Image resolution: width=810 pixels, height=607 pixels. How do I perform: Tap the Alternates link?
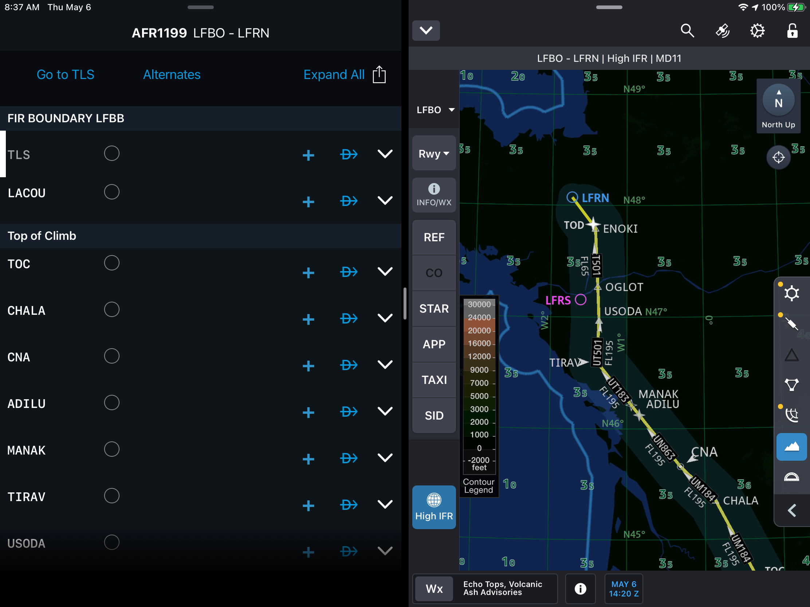point(172,75)
